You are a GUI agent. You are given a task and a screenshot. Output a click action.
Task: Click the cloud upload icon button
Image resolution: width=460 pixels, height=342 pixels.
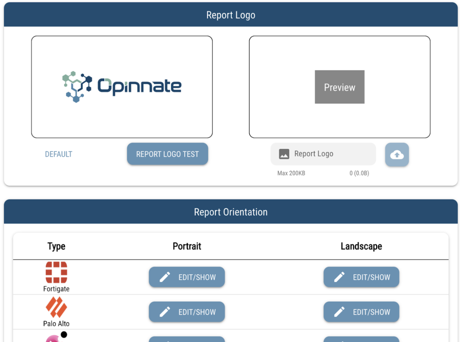397,155
